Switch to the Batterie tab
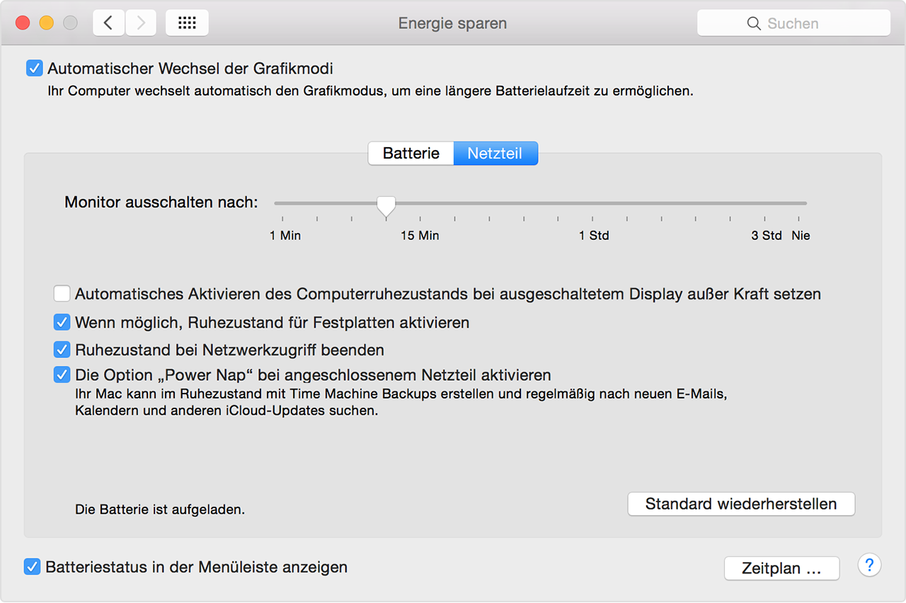Screen dimensions: 906x603 click(411, 154)
